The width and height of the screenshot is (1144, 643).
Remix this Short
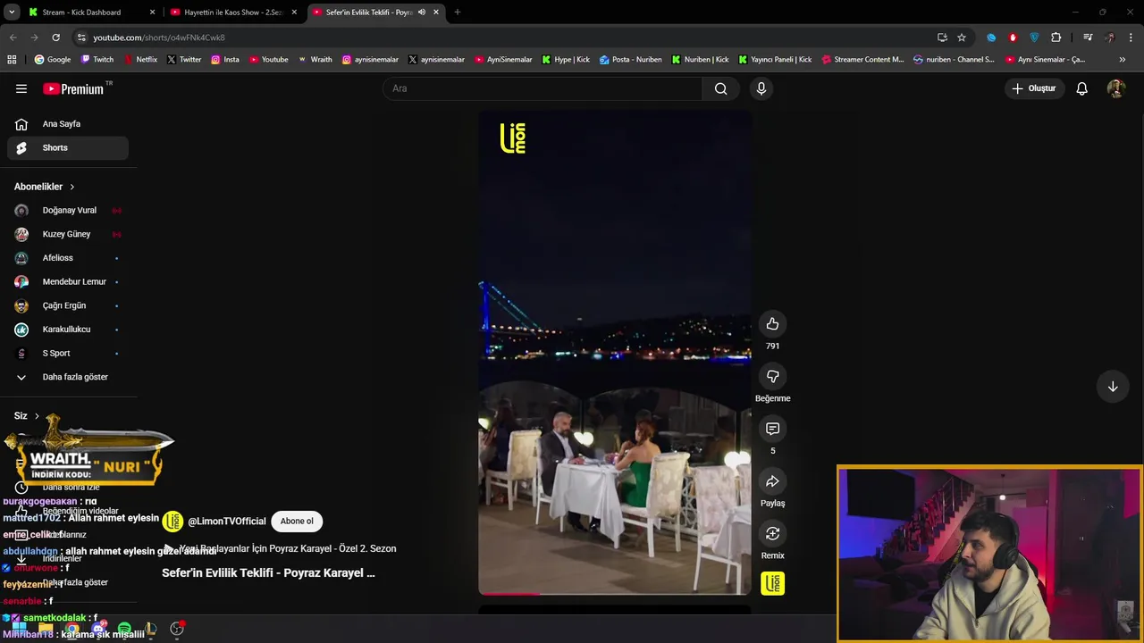(x=772, y=533)
